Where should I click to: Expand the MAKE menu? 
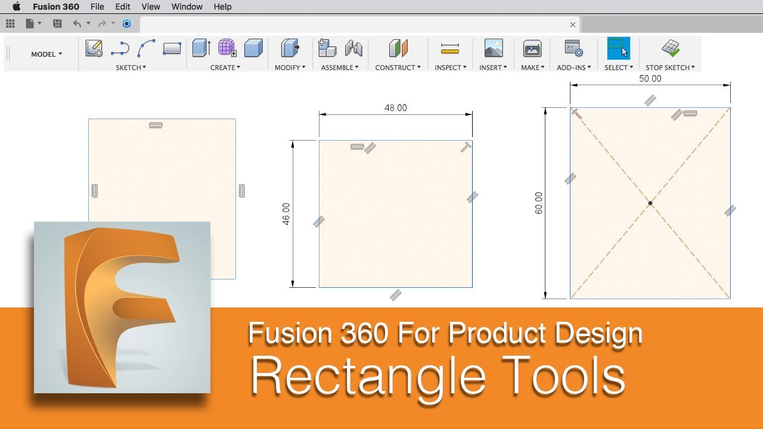(x=533, y=67)
